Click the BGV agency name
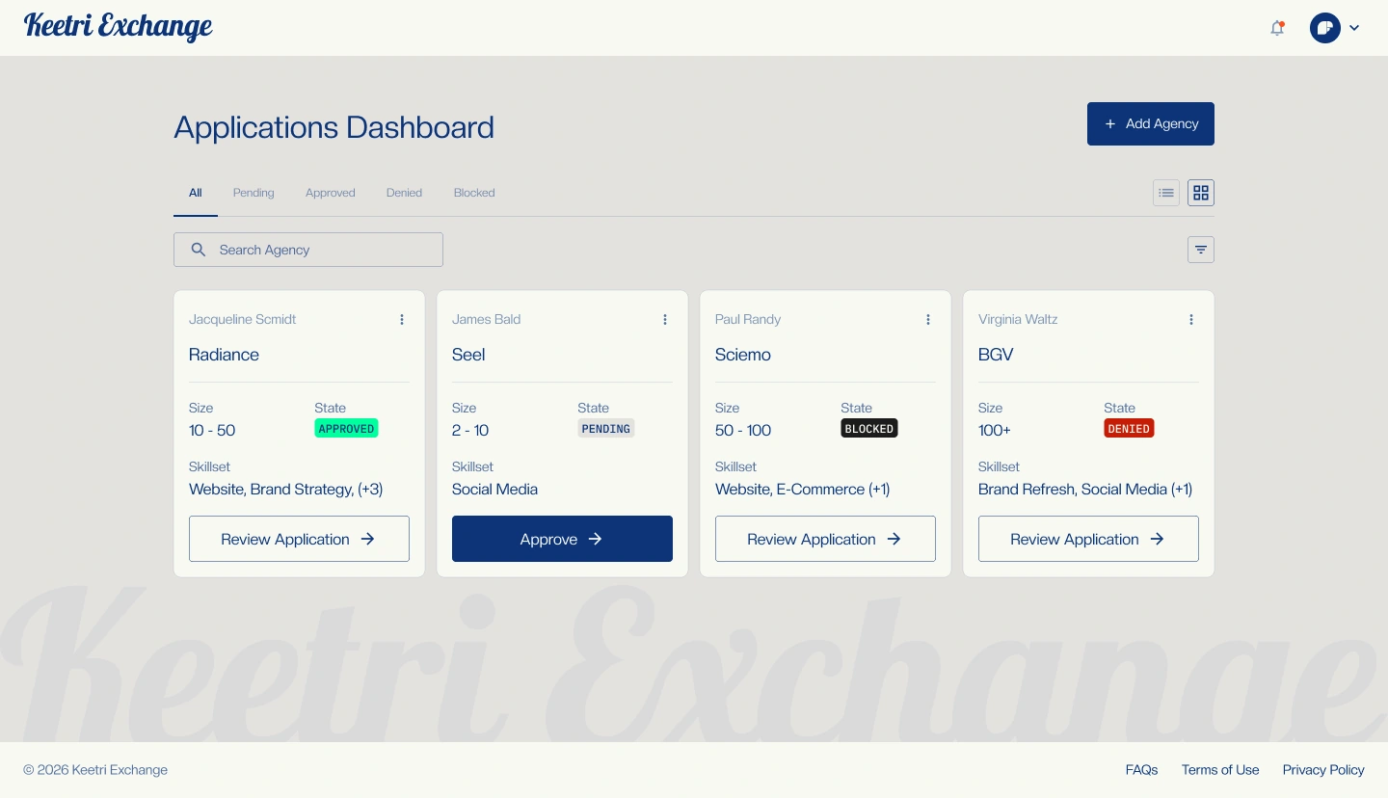 pos(996,355)
